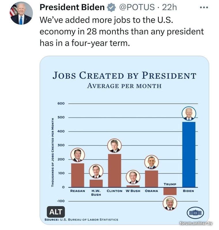
Task: Click the White House logo icon
Action: pyautogui.click(x=195, y=213)
